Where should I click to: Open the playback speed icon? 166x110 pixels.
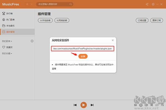click(x=141, y=105)
